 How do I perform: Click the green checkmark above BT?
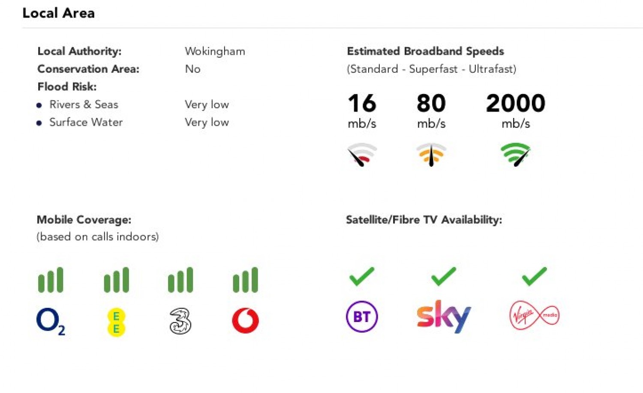point(362,276)
